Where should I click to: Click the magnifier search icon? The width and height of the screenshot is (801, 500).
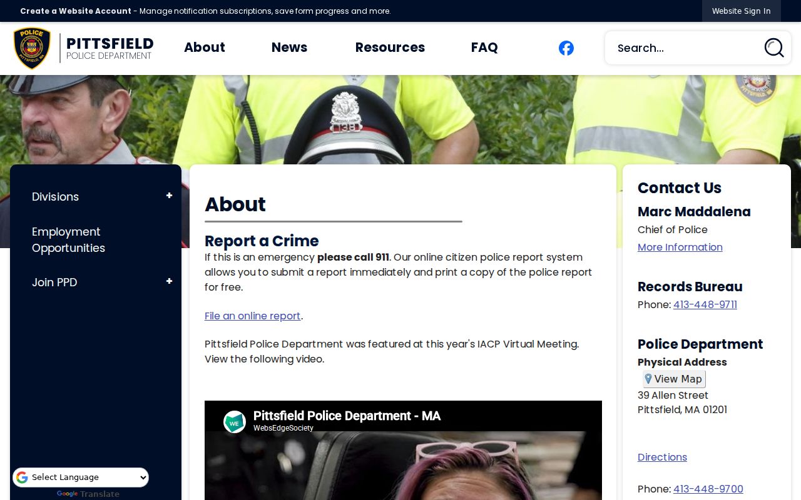[774, 47]
